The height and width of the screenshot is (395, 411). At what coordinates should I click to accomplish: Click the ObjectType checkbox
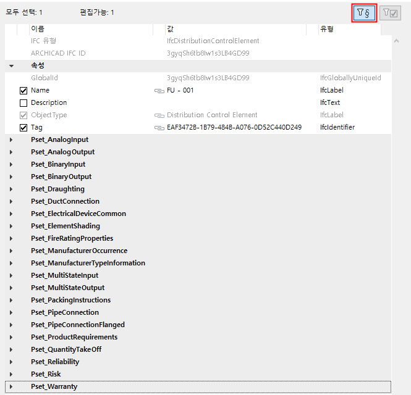coord(23,115)
